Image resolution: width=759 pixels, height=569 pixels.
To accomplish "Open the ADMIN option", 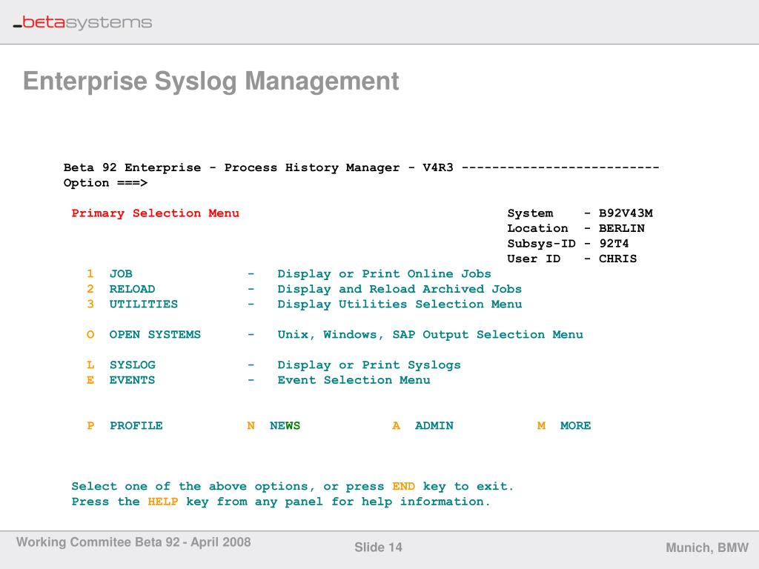I will 422,426.
